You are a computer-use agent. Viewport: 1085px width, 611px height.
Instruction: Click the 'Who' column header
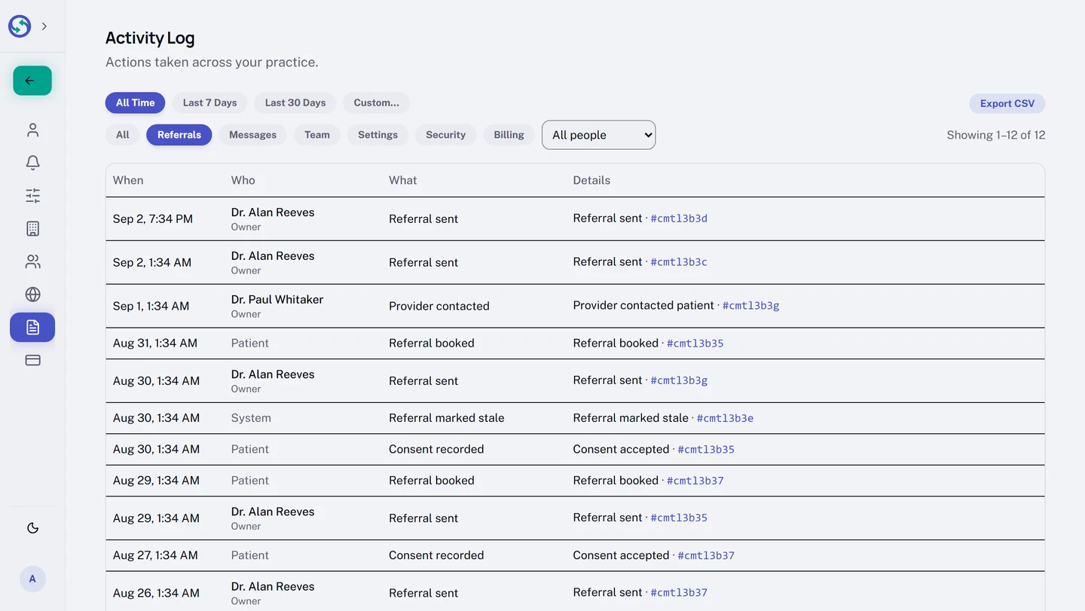[243, 180]
